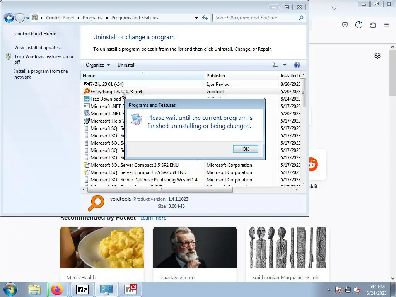Image resolution: width=396 pixels, height=297 pixels.
Task: Open the recent pages dropdown beside the Forward arrow
Action: [x=27, y=18]
